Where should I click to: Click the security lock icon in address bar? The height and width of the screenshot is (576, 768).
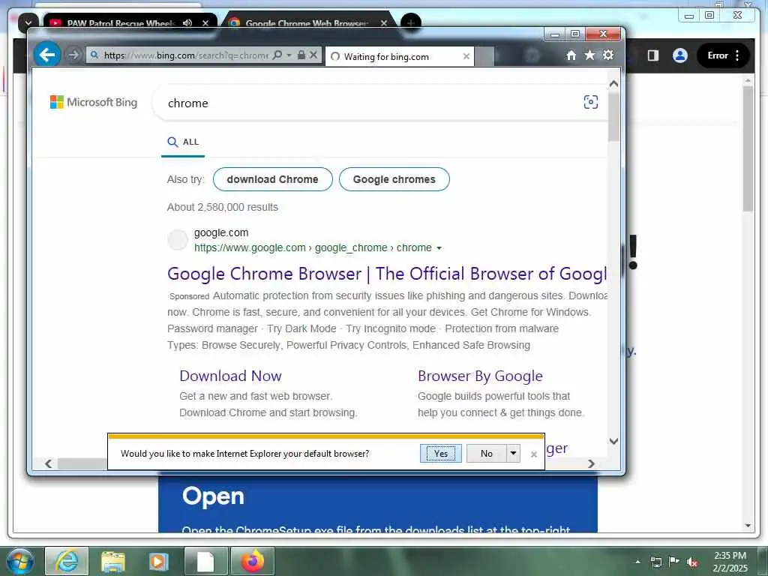click(301, 55)
